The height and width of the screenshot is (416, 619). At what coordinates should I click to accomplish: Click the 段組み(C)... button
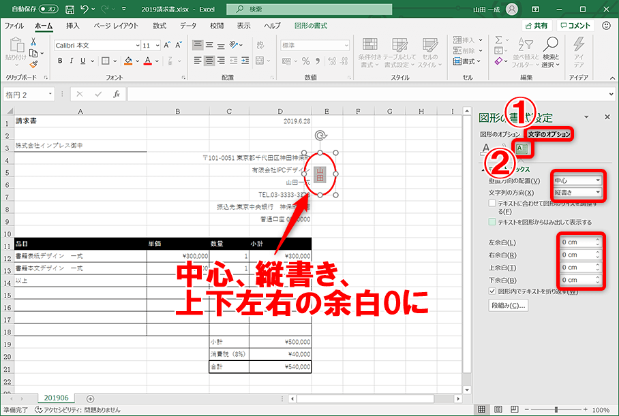point(508,305)
